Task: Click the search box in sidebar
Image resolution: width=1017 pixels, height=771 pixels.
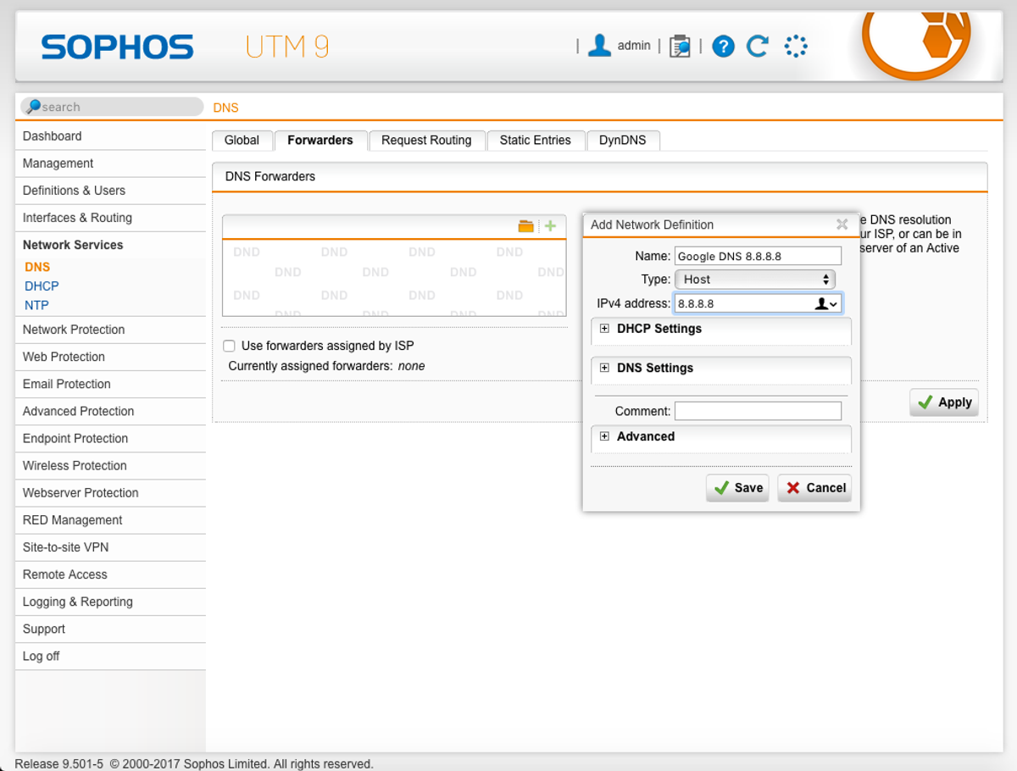Action: tap(112, 107)
